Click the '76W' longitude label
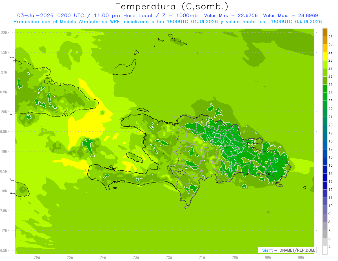 (37, 257)
